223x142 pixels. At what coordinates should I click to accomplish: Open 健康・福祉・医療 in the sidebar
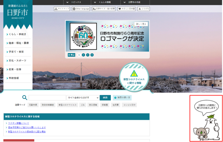(18, 43)
